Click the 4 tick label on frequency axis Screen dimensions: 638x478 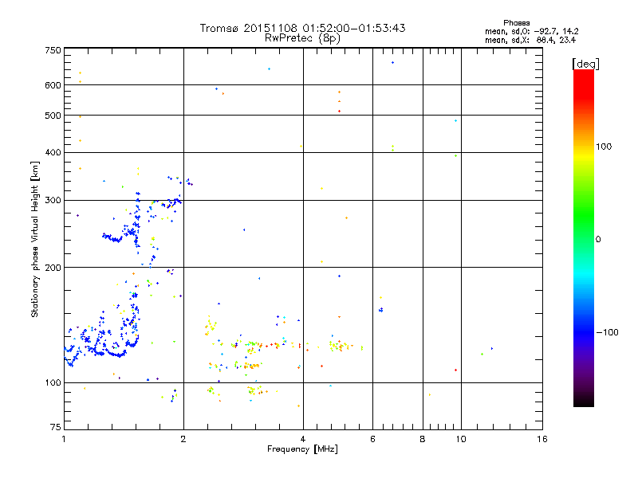click(x=303, y=439)
